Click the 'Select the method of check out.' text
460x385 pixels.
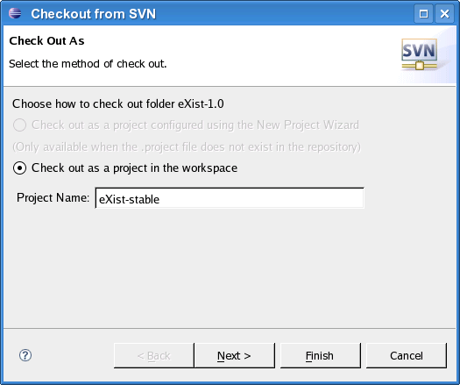88,64
